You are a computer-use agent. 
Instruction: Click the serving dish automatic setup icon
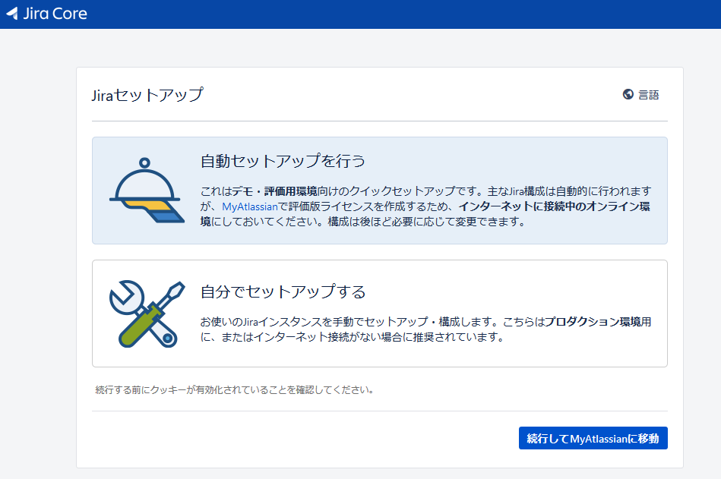pyautogui.click(x=146, y=190)
